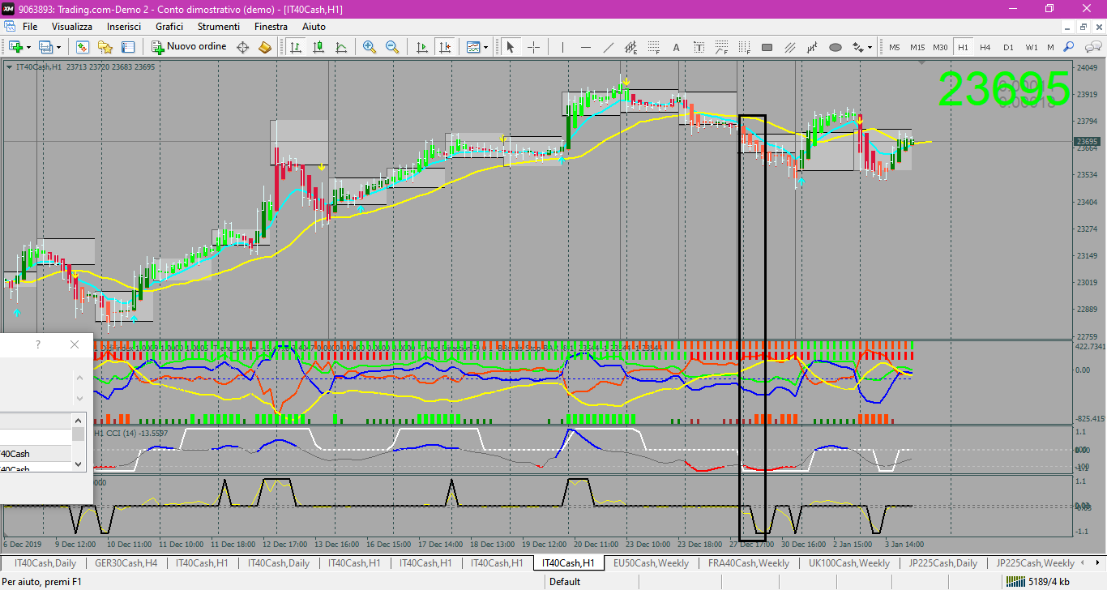The width and height of the screenshot is (1107, 590).
Task: Select the Fibonacci retracement tool
Action: point(653,47)
